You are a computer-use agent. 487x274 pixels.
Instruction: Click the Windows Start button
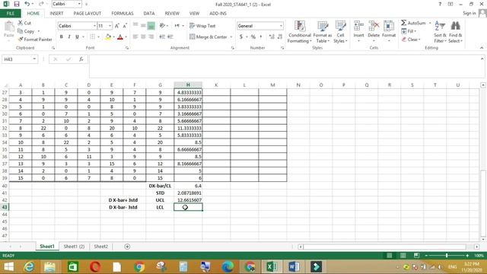pyautogui.click(x=8, y=266)
